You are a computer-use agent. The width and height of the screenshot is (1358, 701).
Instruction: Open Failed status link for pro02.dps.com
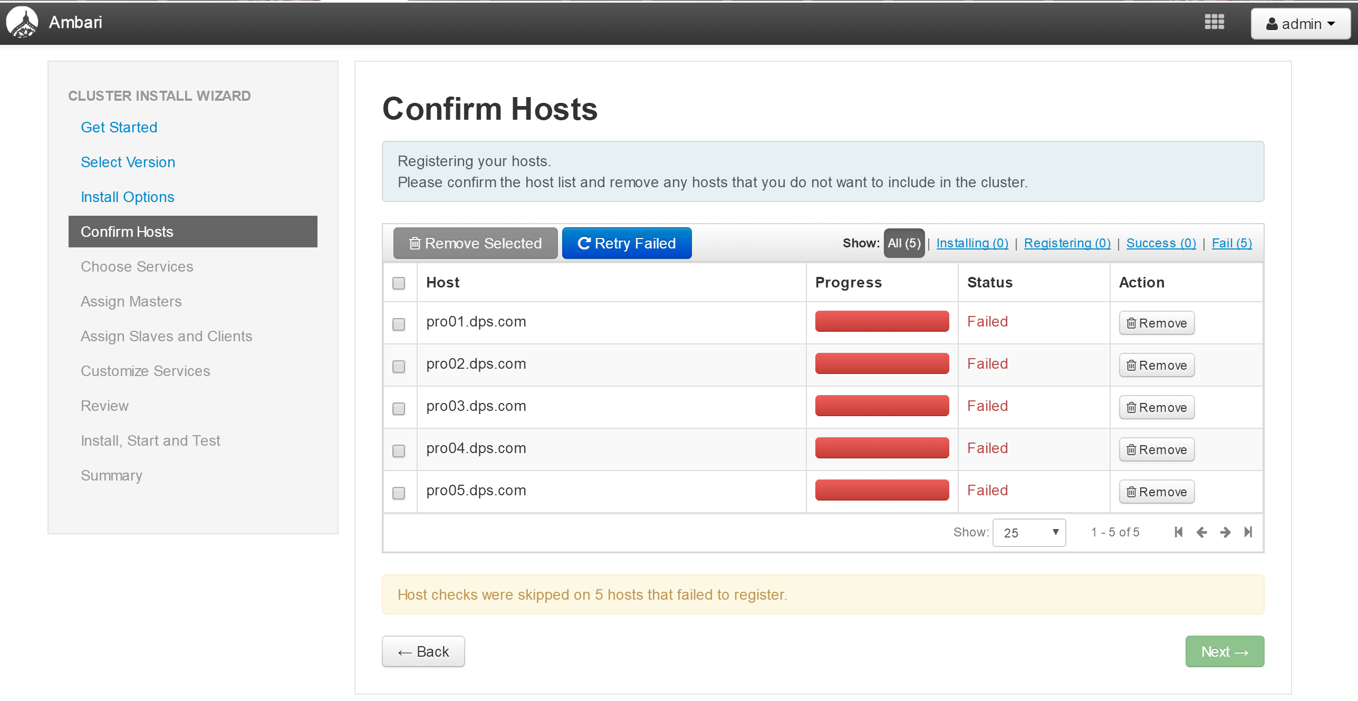987,363
